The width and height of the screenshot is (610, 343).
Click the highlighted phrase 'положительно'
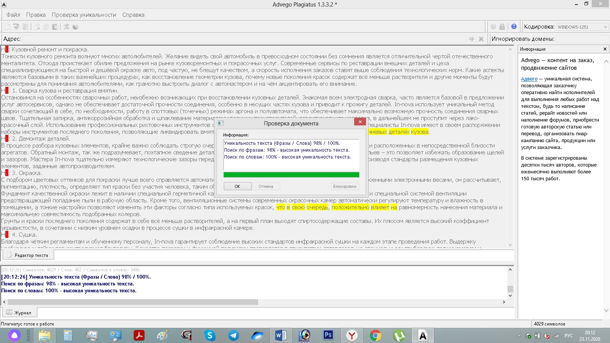(x=350, y=207)
